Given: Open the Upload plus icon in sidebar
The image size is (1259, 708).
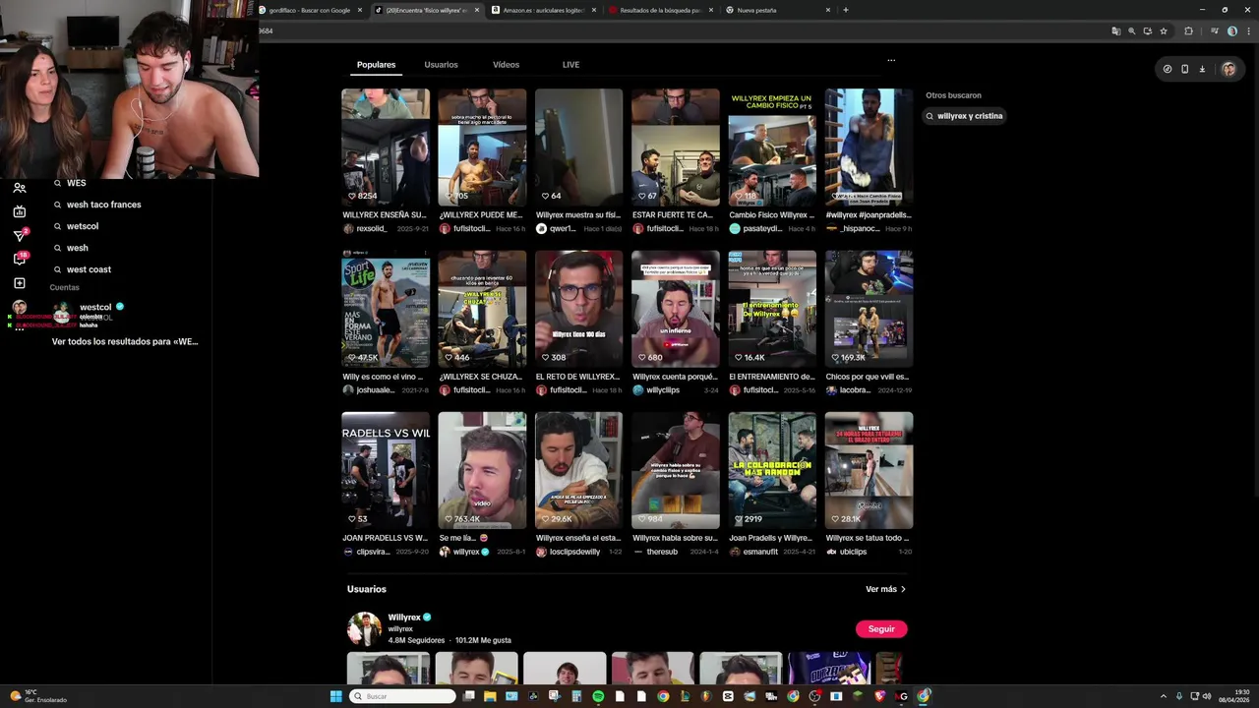Looking at the screenshot, I should point(20,283).
